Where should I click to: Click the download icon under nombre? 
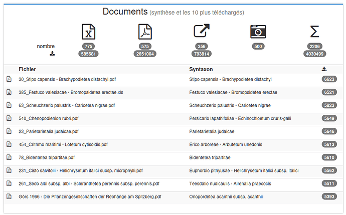(x=52, y=53)
